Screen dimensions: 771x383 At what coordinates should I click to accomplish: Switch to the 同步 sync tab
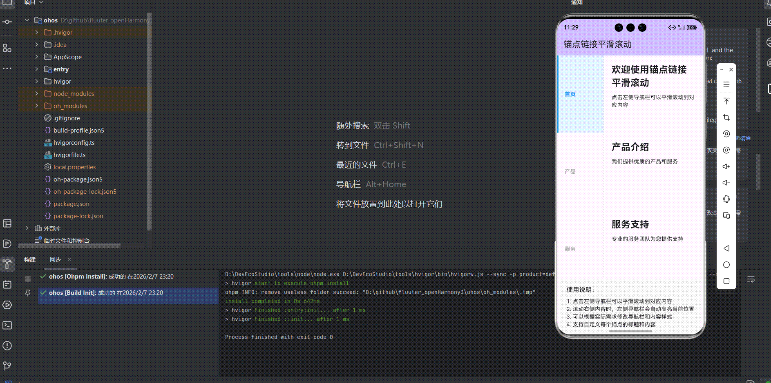(56, 259)
